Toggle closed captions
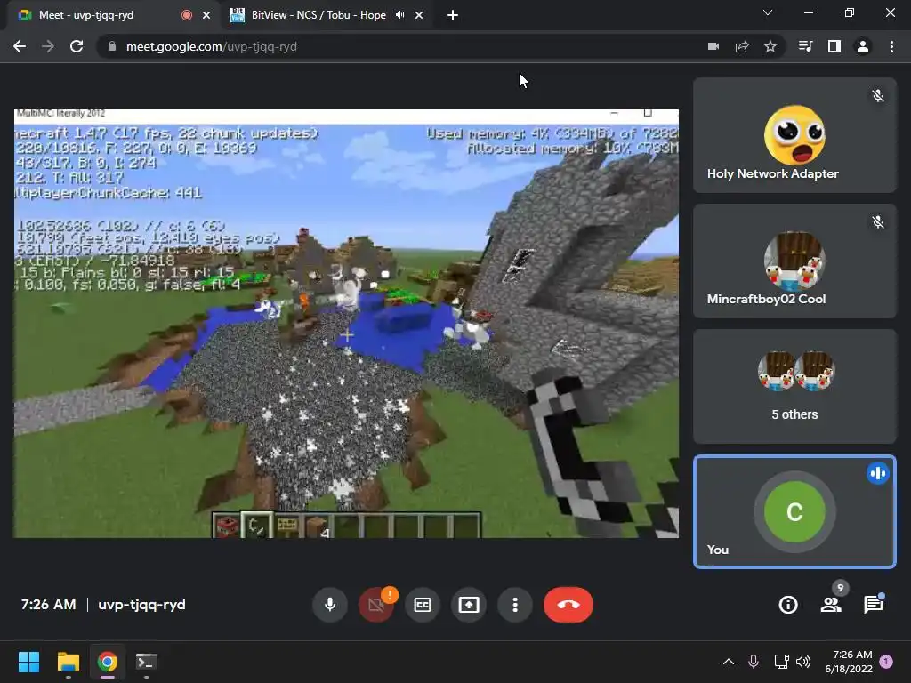Viewport: 911px width, 683px height. [423, 605]
